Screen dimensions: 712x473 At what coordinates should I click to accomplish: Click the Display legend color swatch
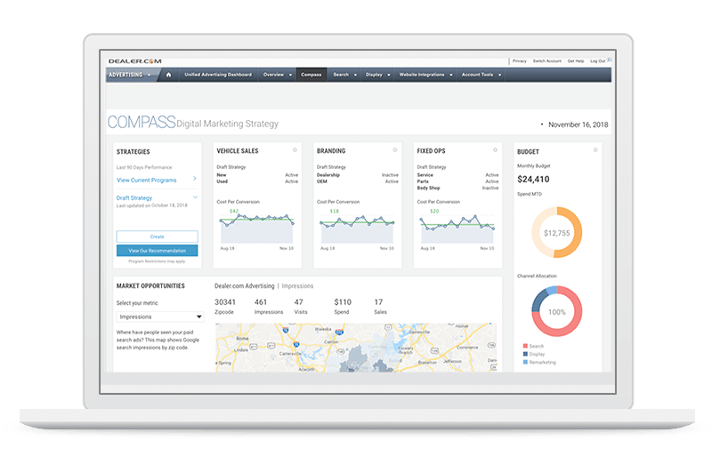pyautogui.click(x=525, y=354)
